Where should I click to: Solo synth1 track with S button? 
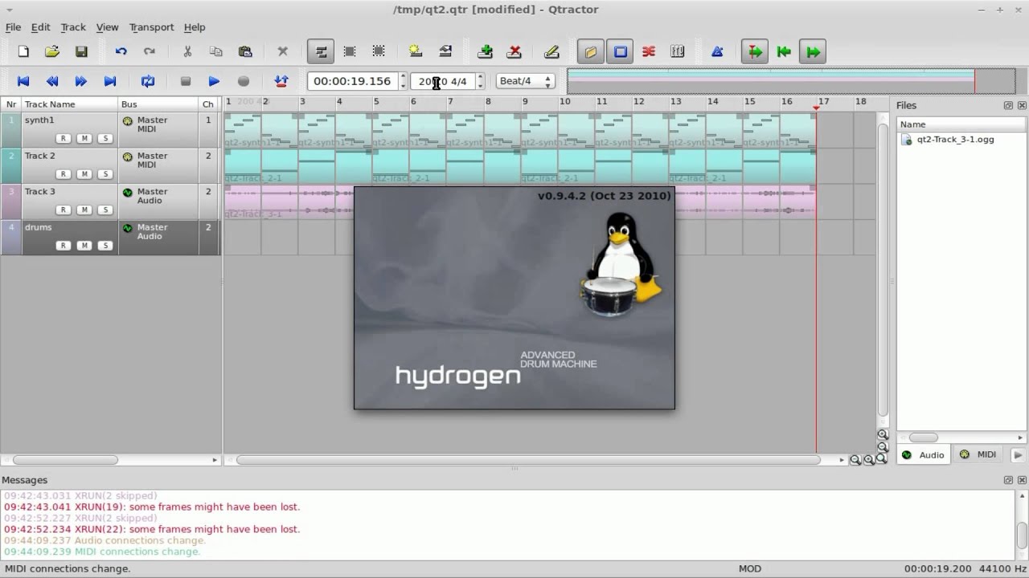(105, 138)
